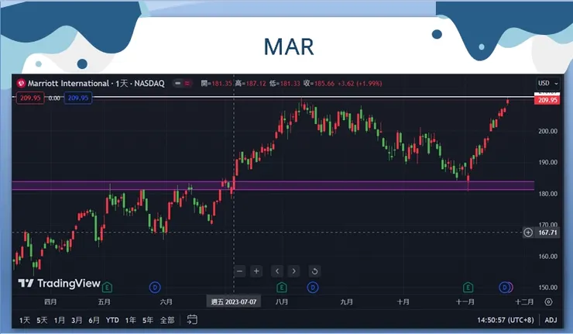573x334 pixels.
Task: Click the red 209.95 sell price box
Action: (30, 98)
